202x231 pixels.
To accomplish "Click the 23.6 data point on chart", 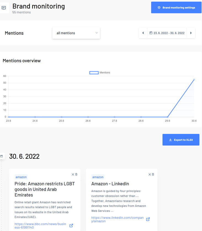I will coord(9,117).
